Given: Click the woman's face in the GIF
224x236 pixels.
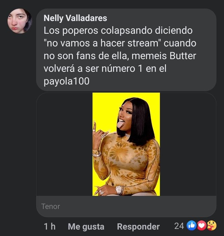Looking at the screenshot, I should (x=125, y=115).
